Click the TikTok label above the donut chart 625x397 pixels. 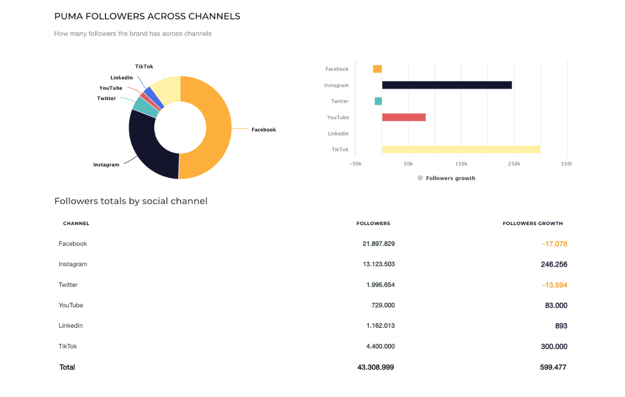click(144, 66)
